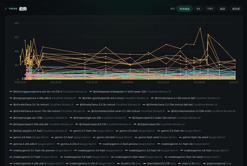Toggle @cf/deepseek-ai/deepseek-r1-distill-qwen-32b legend series

coord(130,92)
